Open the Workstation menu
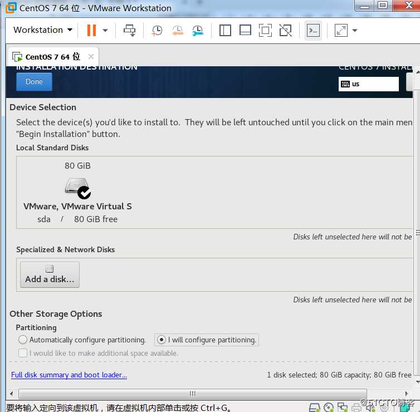The height and width of the screenshot is (412, 420). pyautogui.click(x=43, y=30)
